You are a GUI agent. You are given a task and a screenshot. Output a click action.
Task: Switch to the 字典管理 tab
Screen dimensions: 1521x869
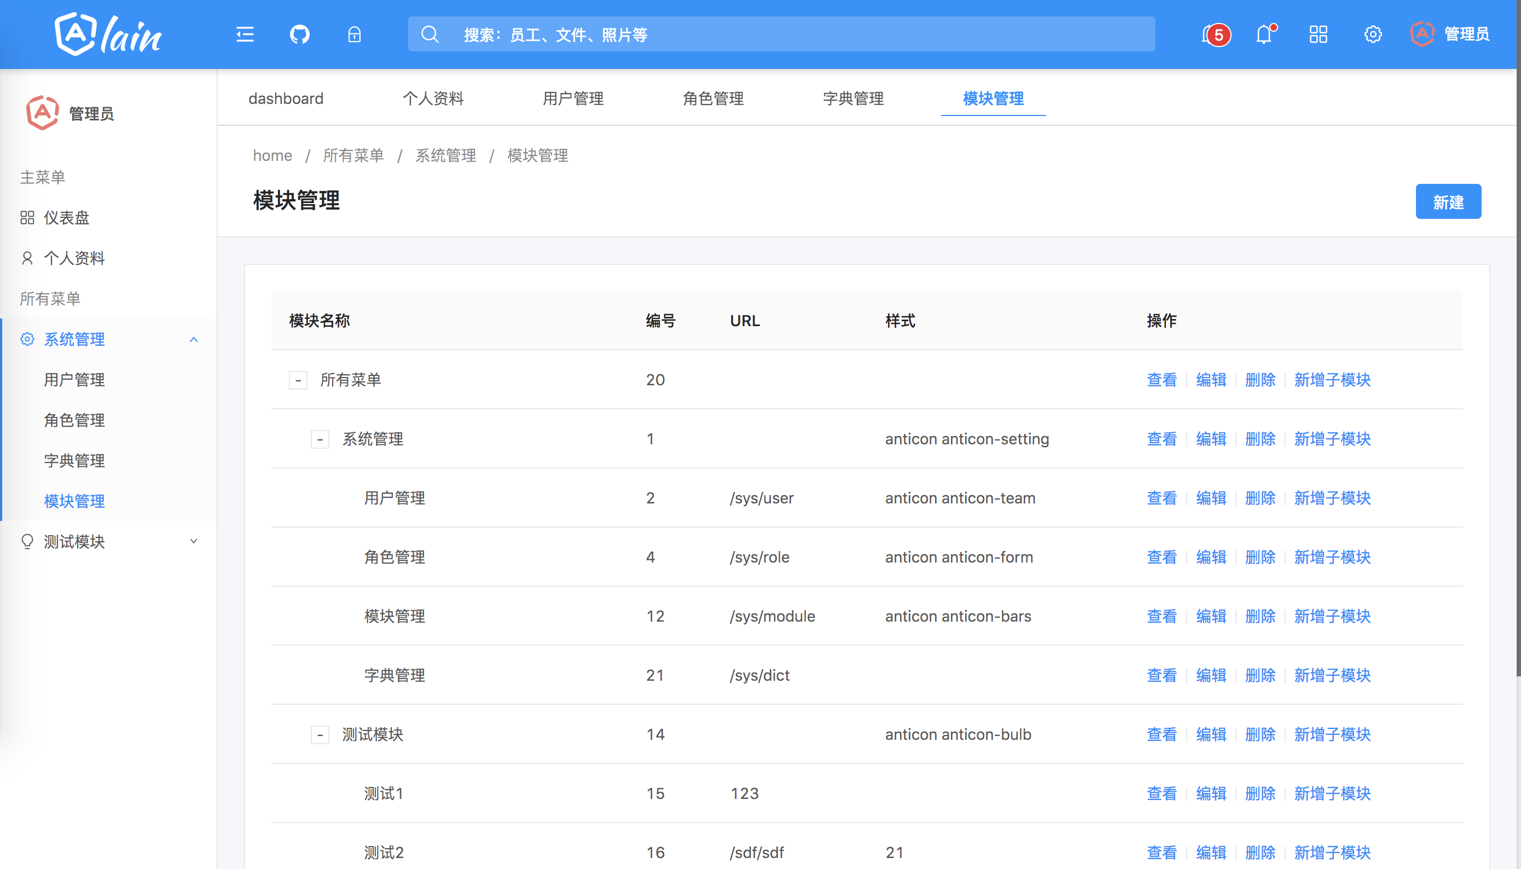coord(853,99)
